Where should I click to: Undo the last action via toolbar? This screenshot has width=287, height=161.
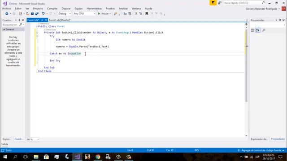click(43, 14)
